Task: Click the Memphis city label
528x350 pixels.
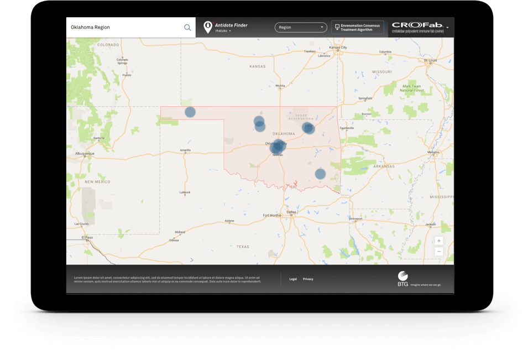Action: pyautogui.click(x=433, y=152)
